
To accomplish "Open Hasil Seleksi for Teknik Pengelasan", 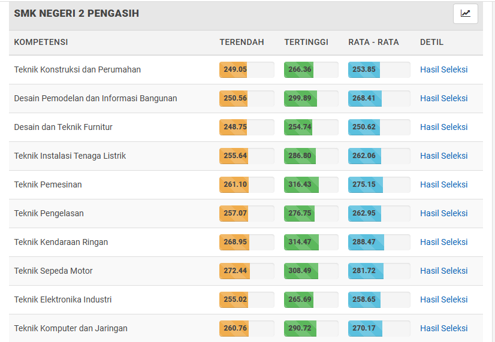I will tap(443, 213).
